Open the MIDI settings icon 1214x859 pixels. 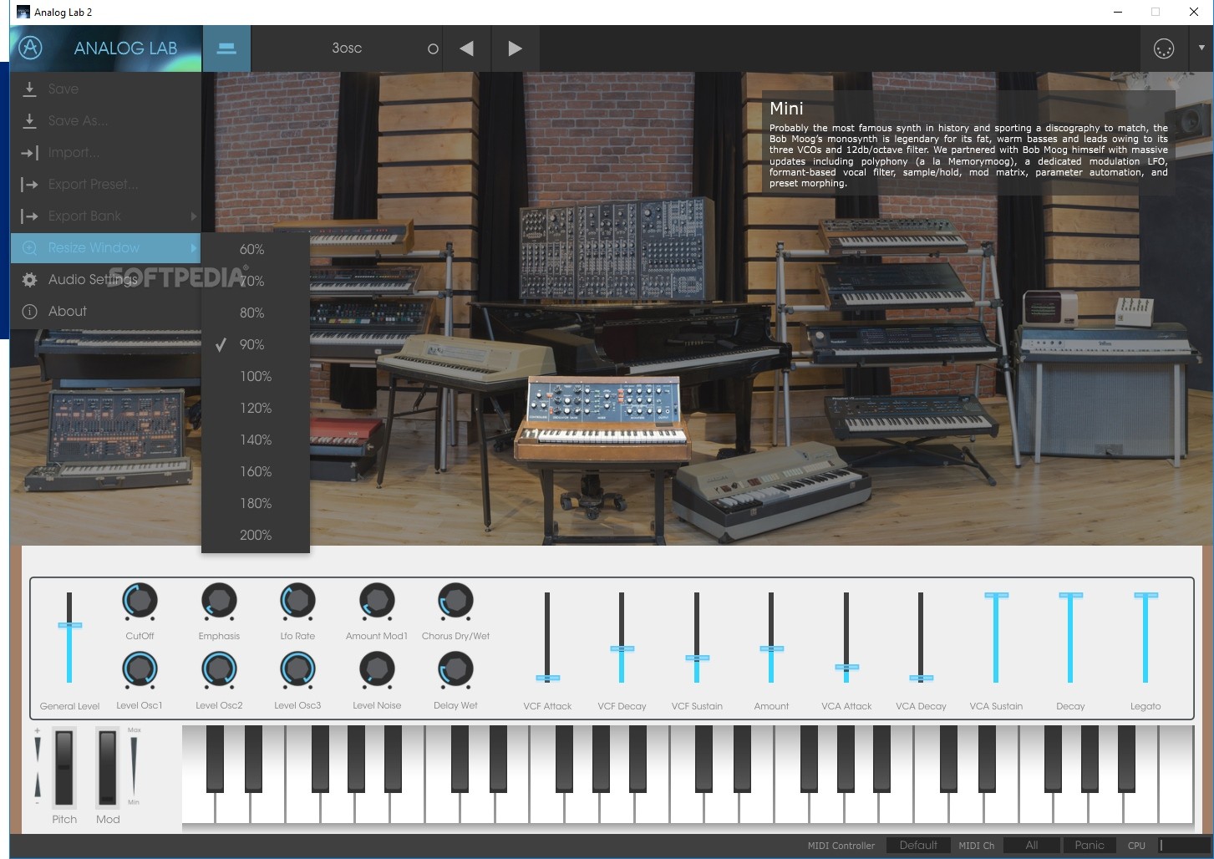point(1163,49)
